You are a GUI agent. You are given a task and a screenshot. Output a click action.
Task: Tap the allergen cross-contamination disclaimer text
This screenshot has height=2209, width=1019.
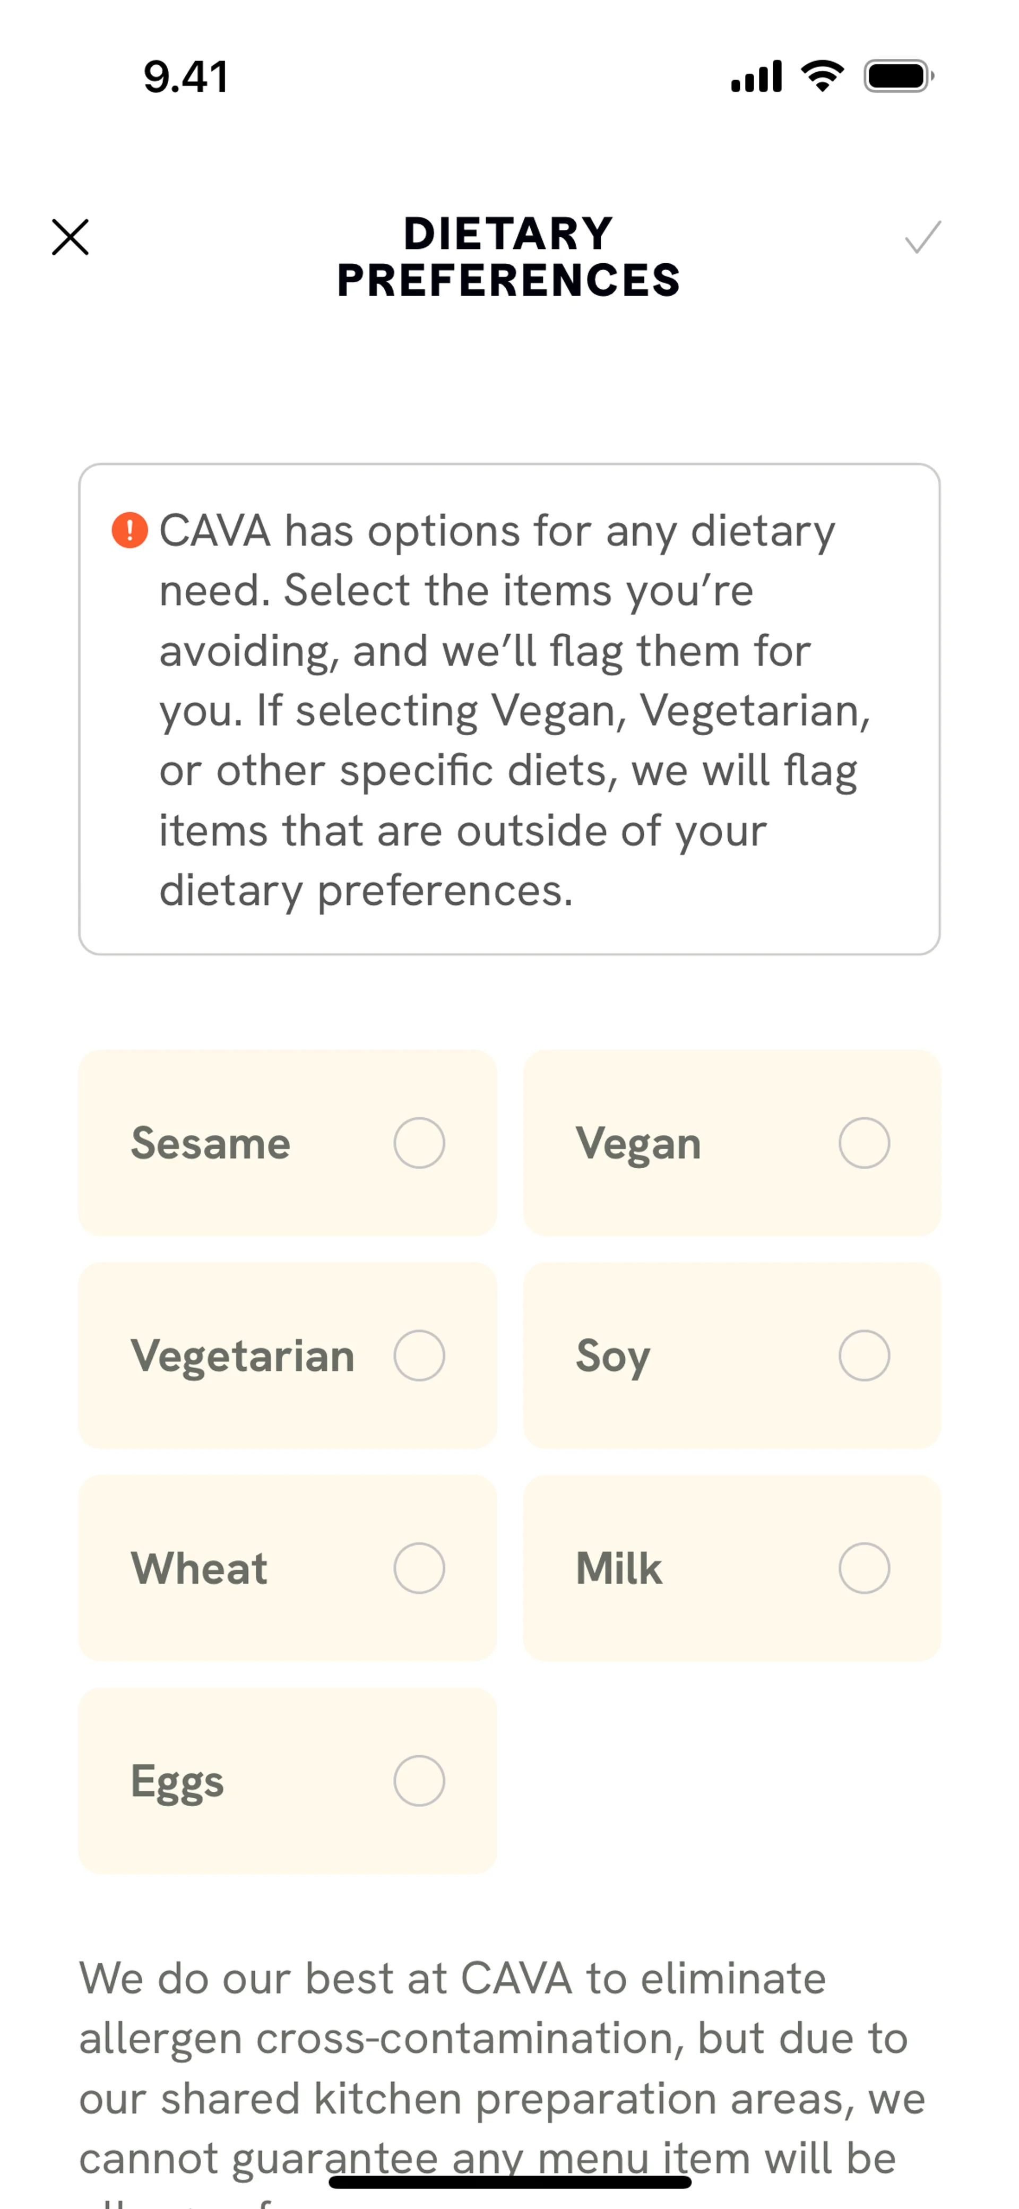[502, 2067]
